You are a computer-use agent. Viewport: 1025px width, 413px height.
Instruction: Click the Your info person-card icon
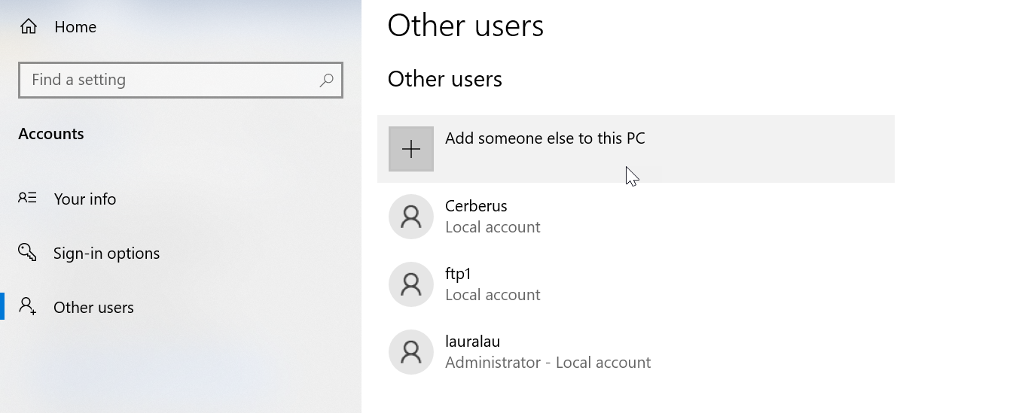click(x=28, y=199)
